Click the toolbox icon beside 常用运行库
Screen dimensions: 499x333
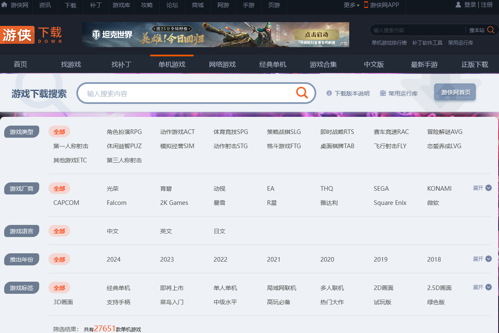click(x=383, y=93)
